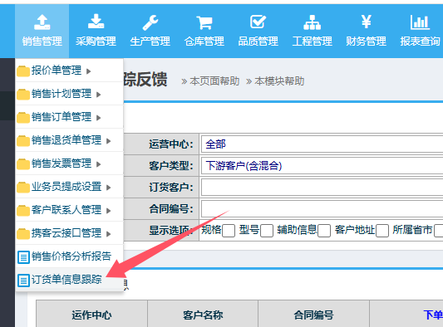Viewport: 443px width, 327px height.
Task: Open the 工程管理 hierarchy icon
Action: [x=312, y=22]
